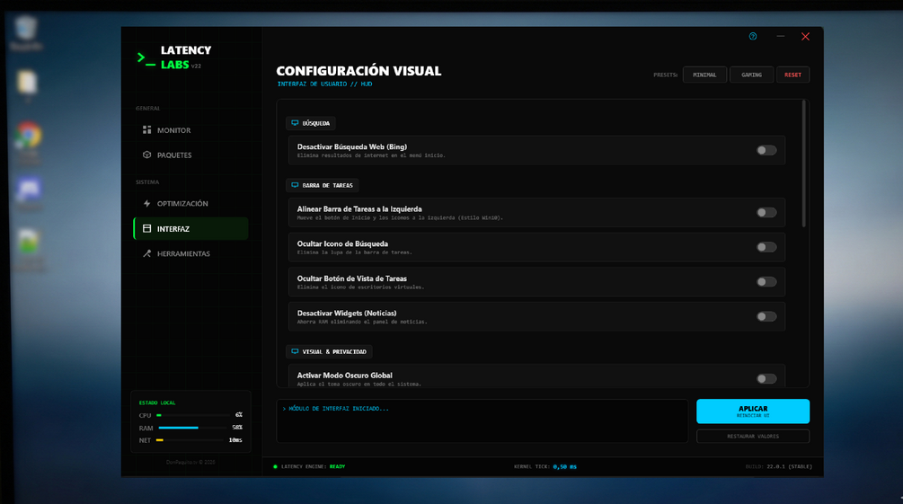
Task: Click Restaurar Valores button
Action: tap(753, 436)
